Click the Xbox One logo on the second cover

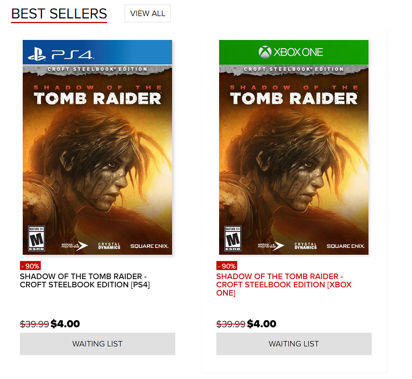(x=291, y=52)
